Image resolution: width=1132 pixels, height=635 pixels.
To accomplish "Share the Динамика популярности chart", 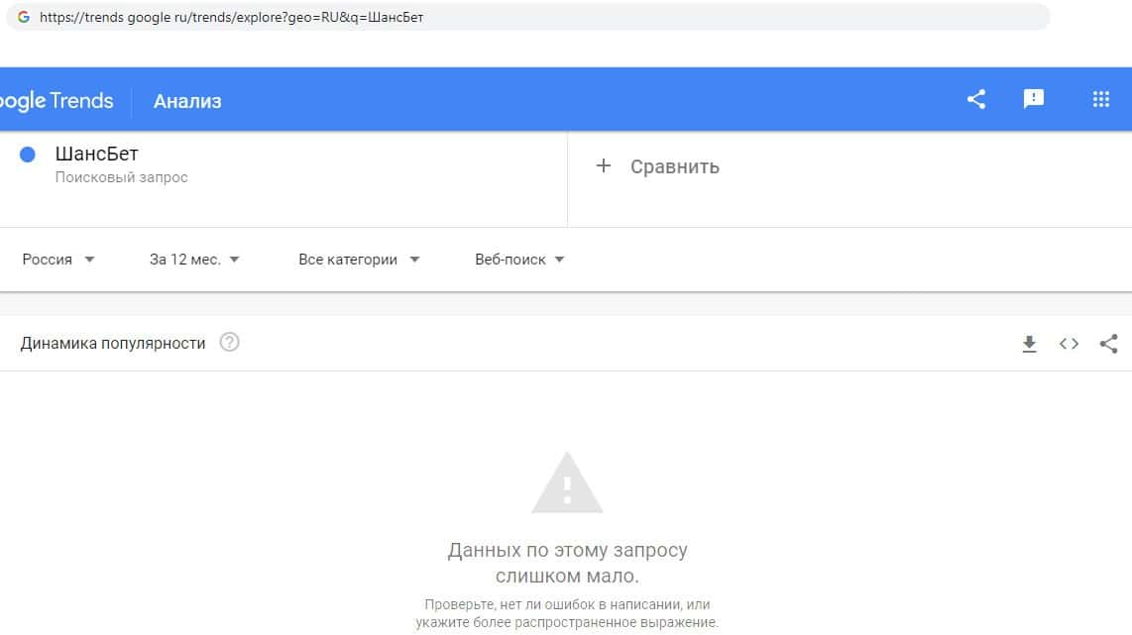I will click(1108, 344).
